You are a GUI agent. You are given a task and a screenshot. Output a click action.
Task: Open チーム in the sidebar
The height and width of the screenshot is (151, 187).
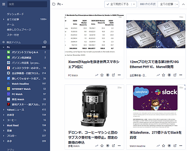coord(10,25)
